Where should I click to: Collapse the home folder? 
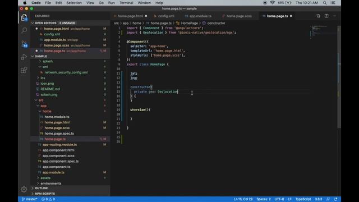click(47, 111)
